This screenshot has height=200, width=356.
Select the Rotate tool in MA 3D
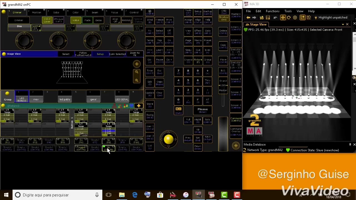point(289,17)
